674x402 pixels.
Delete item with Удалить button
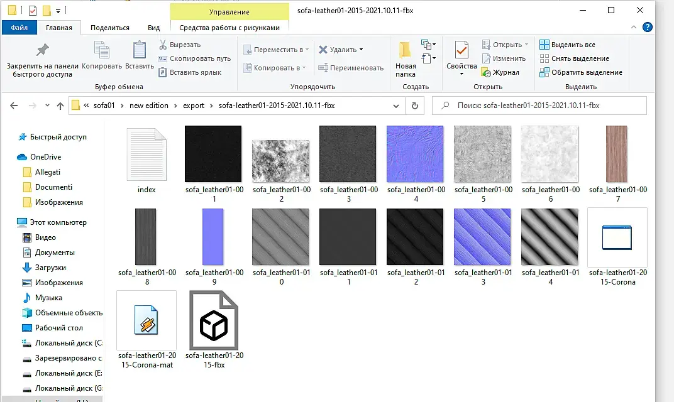(x=341, y=50)
